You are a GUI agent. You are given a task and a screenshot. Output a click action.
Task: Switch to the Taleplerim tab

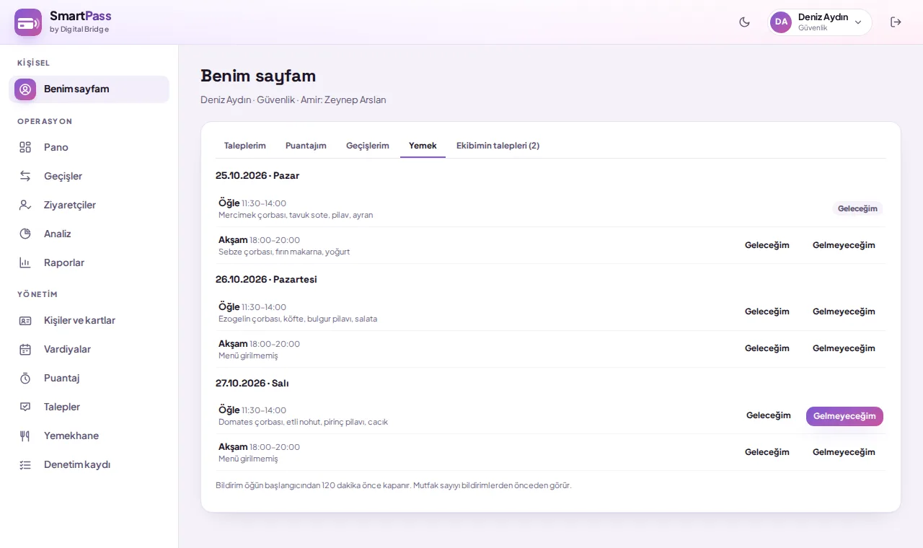point(245,146)
